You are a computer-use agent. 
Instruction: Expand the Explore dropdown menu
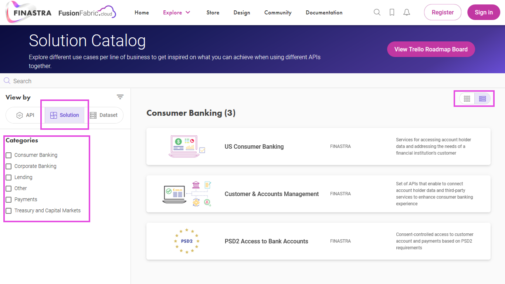click(177, 13)
